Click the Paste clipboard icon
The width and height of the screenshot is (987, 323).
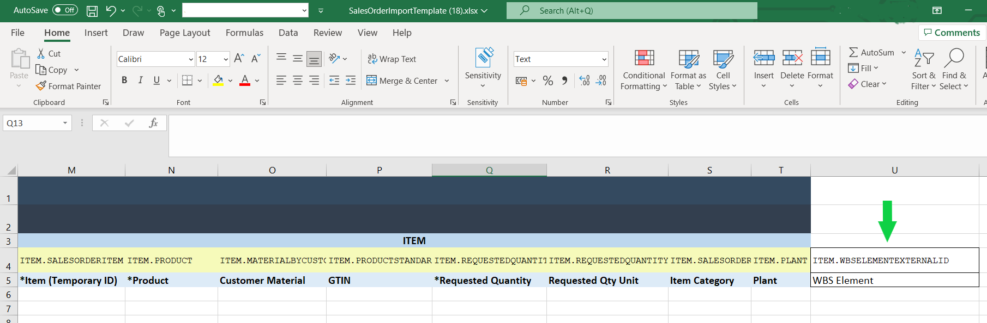pyautogui.click(x=20, y=59)
